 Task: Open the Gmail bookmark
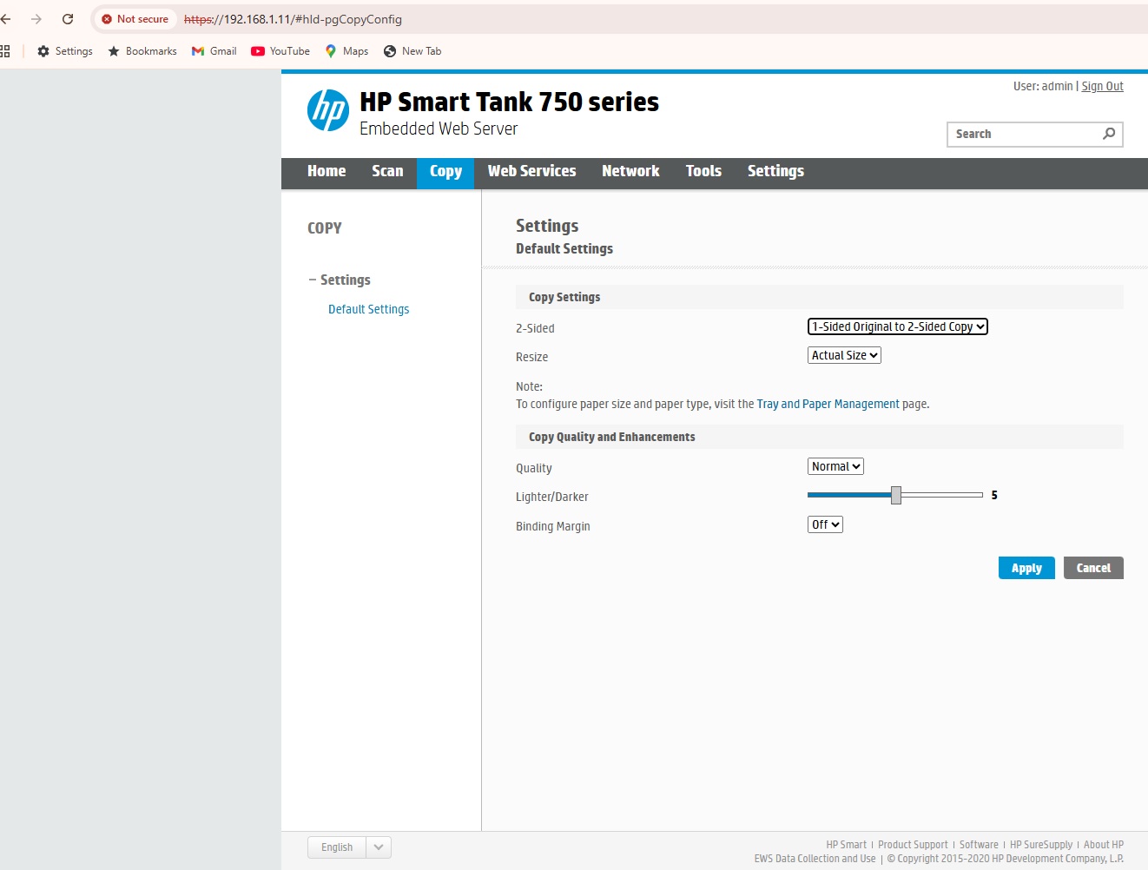click(x=214, y=51)
